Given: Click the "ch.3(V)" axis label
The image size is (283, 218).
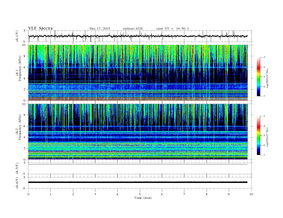Looking at the screenshot, I should (17, 168).
